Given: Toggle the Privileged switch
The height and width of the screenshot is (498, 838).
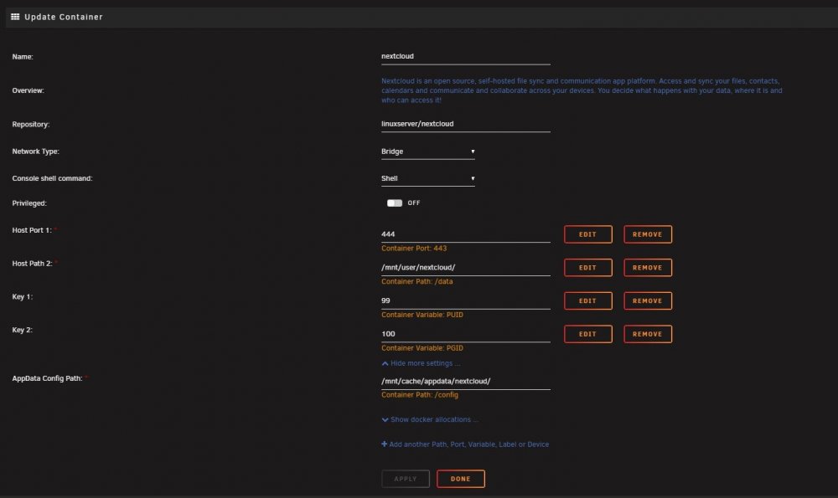Looking at the screenshot, I should (x=395, y=203).
